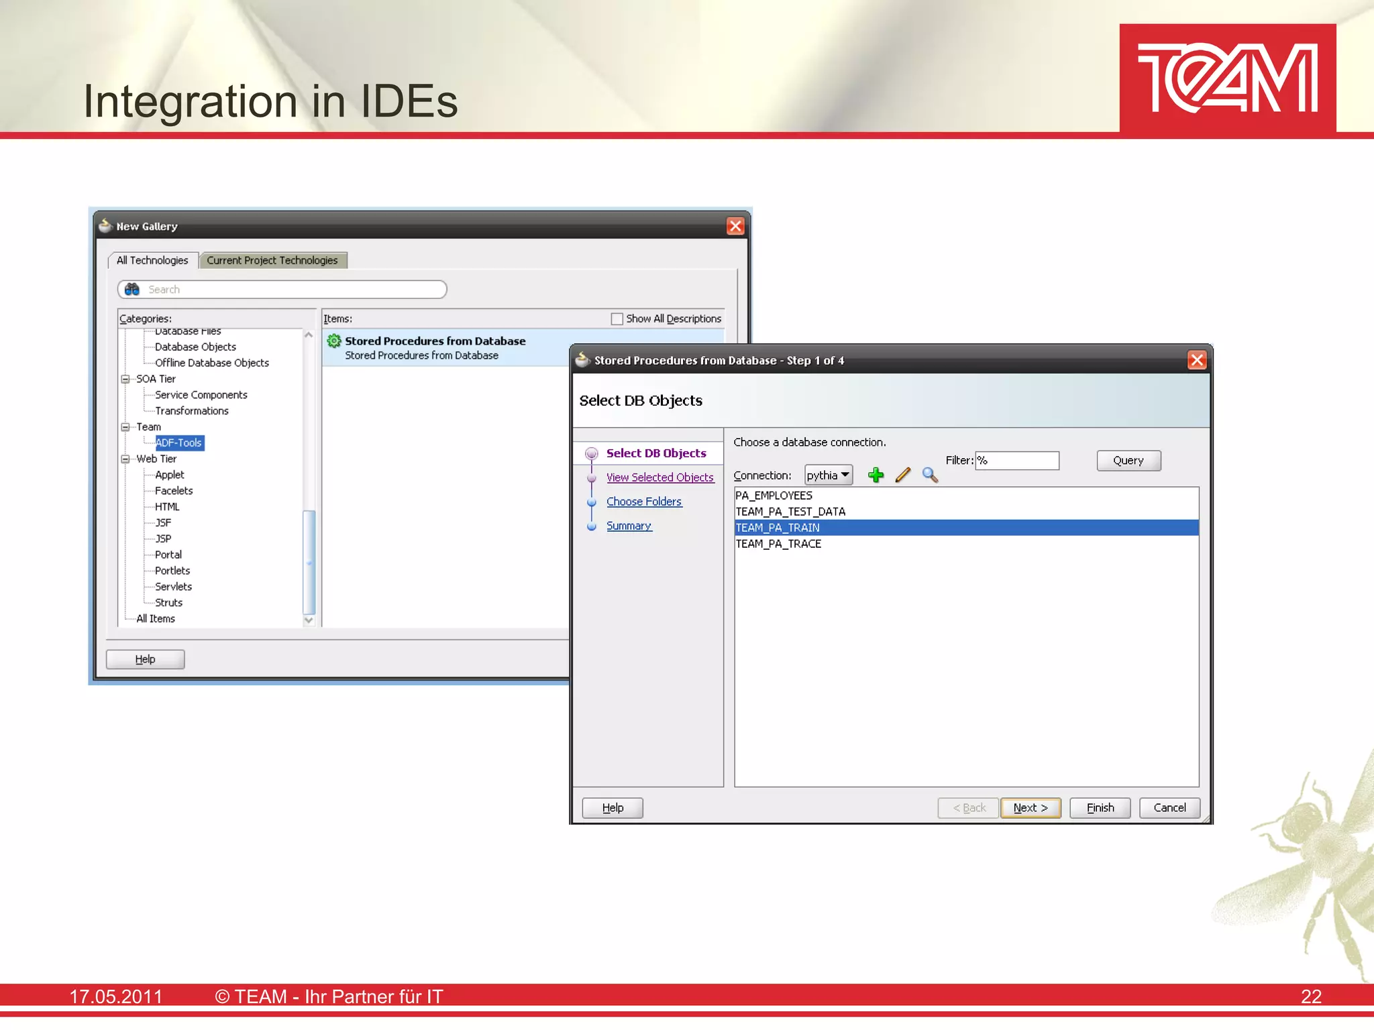Select TEAM_PA_TRAIN row
The image size is (1374, 1030).
pyautogui.click(x=966, y=528)
